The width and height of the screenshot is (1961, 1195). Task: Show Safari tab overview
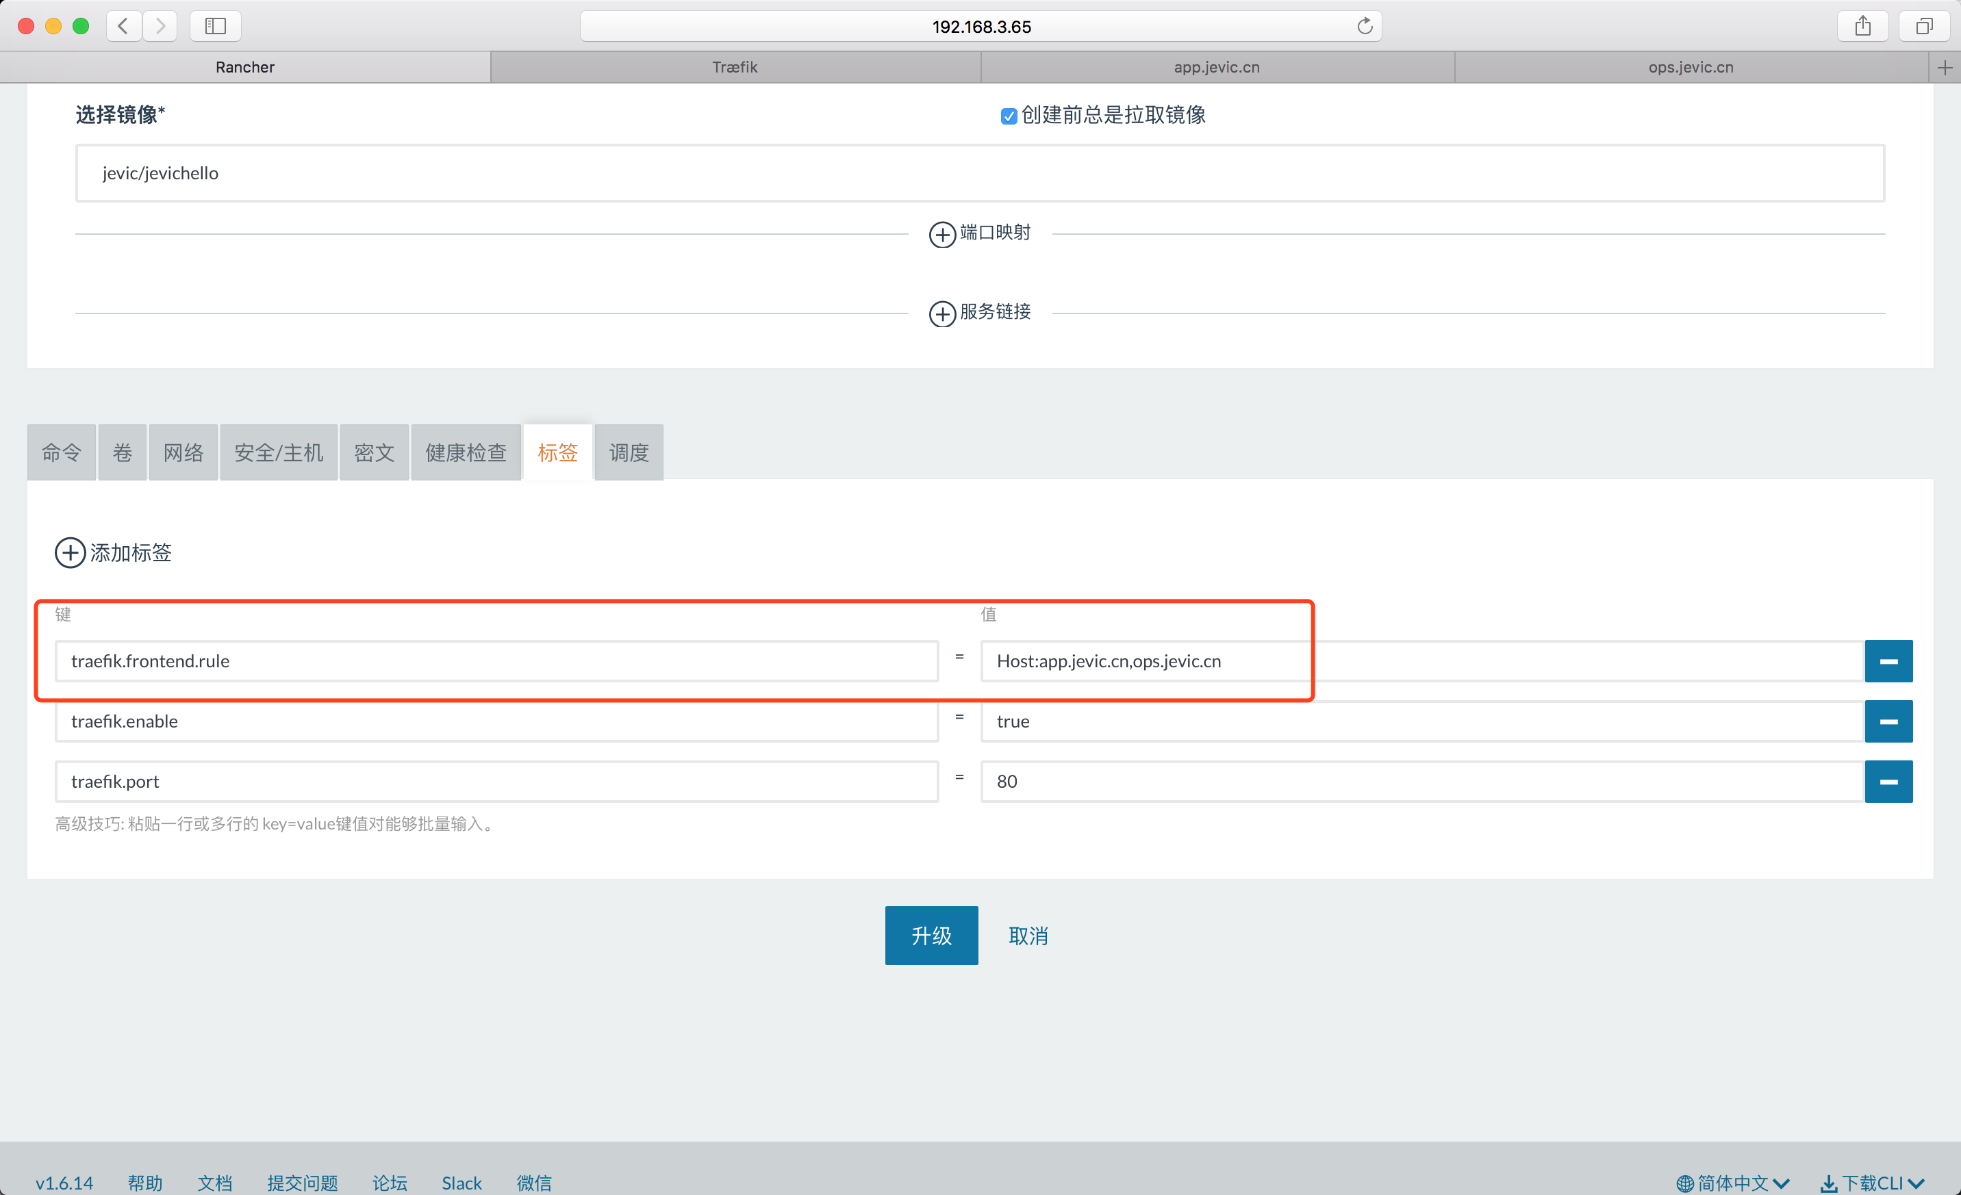(x=1923, y=26)
